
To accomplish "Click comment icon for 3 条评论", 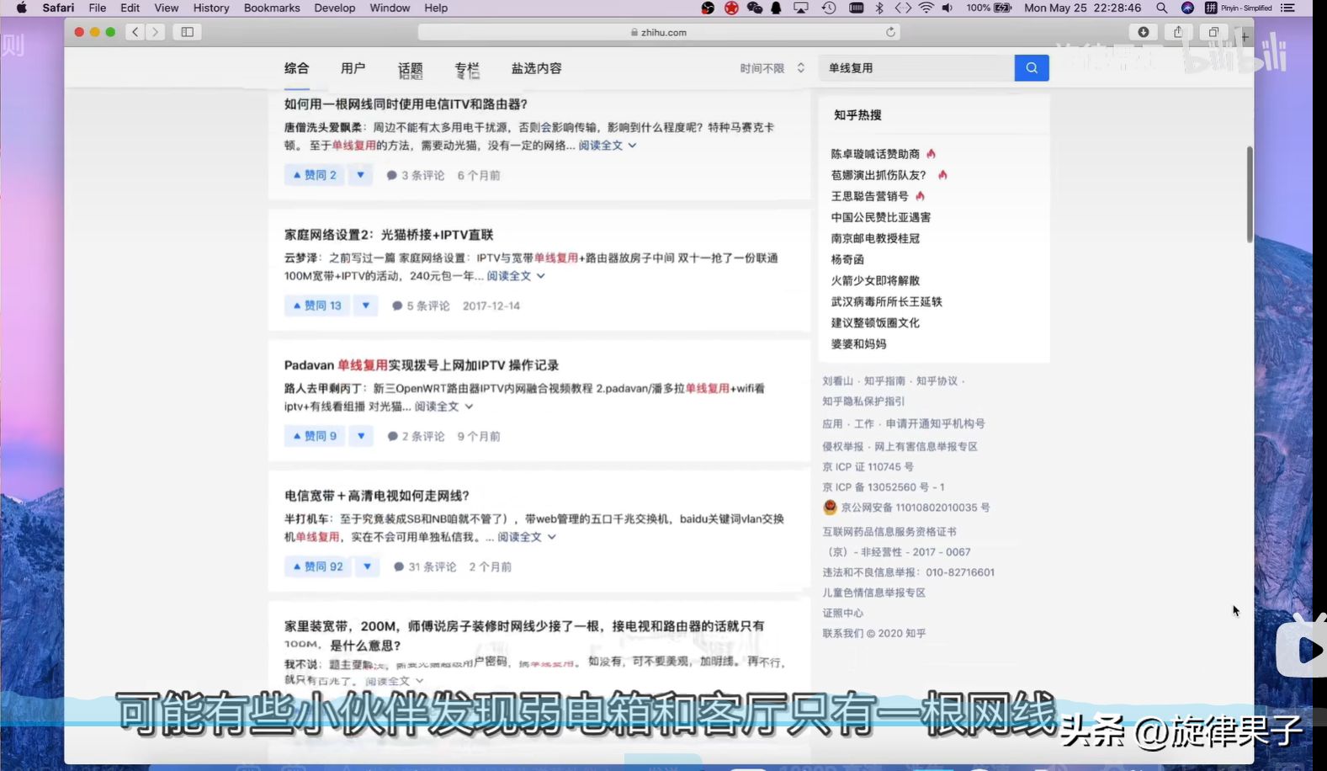I will pyautogui.click(x=391, y=176).
